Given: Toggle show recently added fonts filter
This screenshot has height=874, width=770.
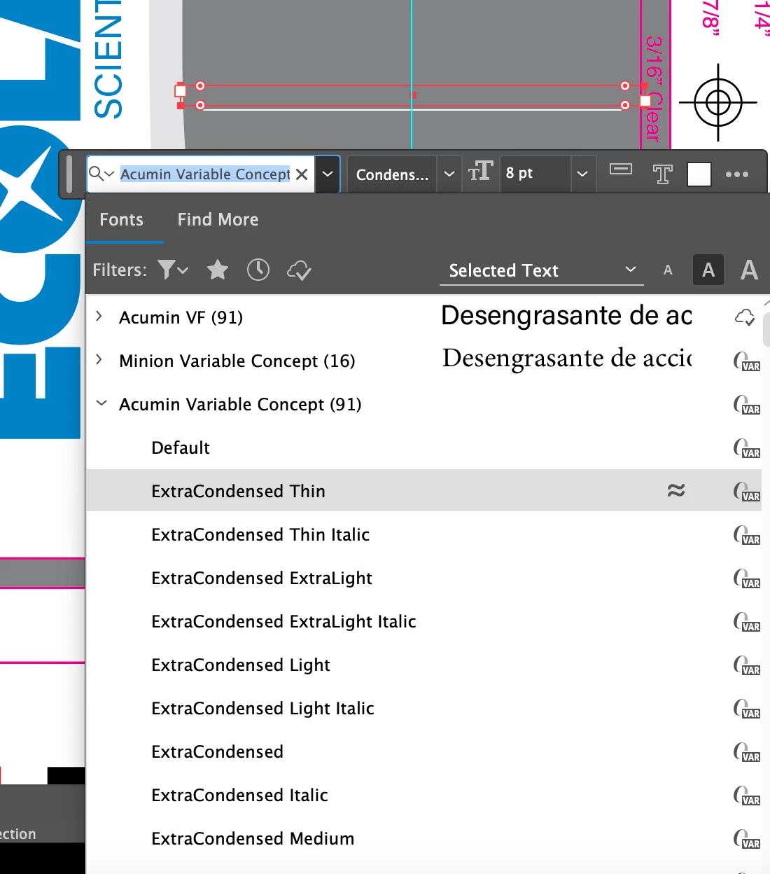Looking at the screenshot, I should click(258, 270).
